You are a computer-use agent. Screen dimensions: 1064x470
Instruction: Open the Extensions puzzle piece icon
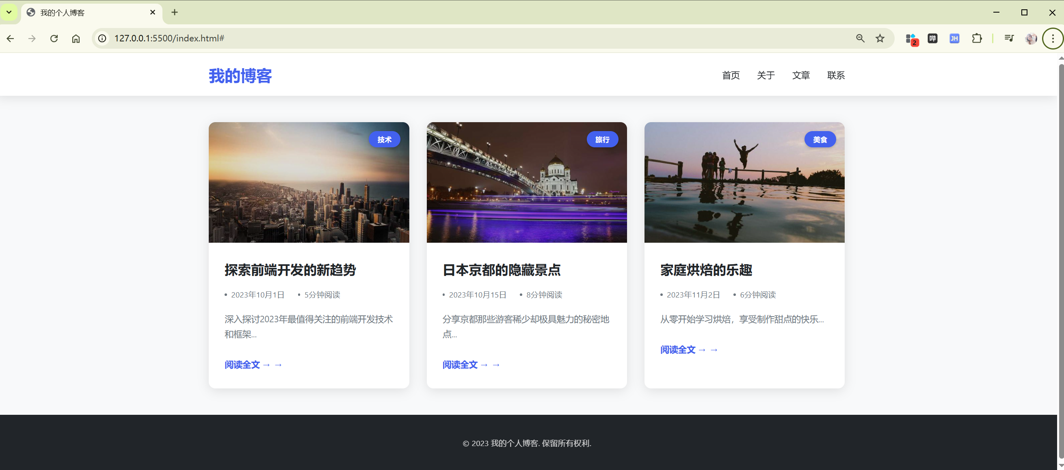(x=977, y=39)
